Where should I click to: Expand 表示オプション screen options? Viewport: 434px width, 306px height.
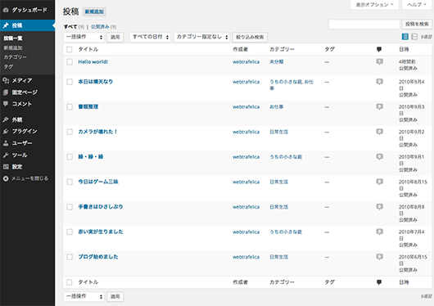pos(374,5)
